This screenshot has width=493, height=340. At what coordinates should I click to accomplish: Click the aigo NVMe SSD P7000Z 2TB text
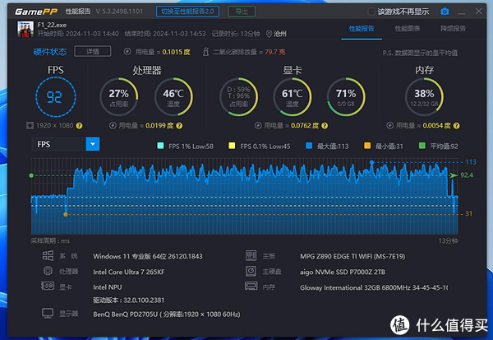pyautogui.click(x=343, y=272)
